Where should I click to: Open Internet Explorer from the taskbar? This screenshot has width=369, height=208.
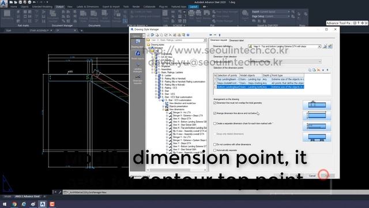coord(24,204)
